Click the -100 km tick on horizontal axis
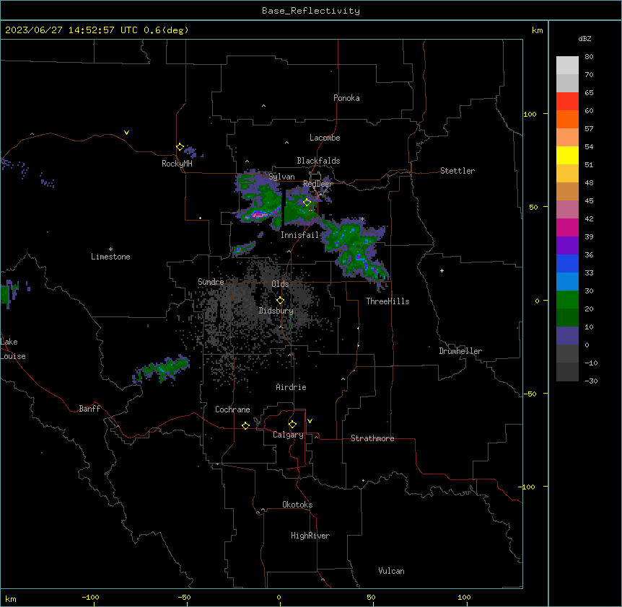The width and height of the screenshot is (622, 607). click(90, 597)
